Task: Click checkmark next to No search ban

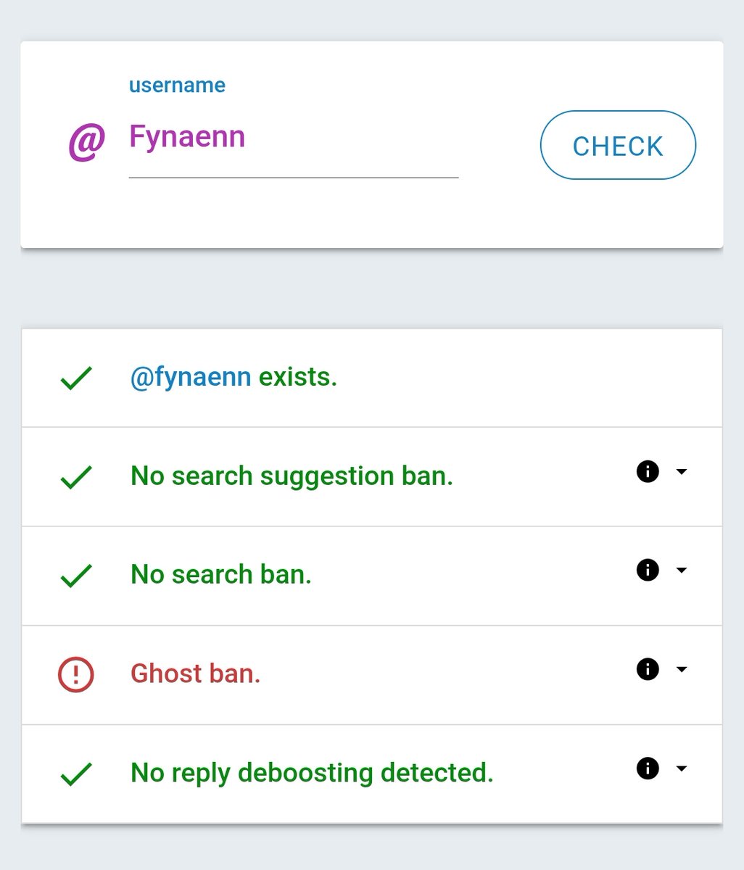Action: click(75, 576)
